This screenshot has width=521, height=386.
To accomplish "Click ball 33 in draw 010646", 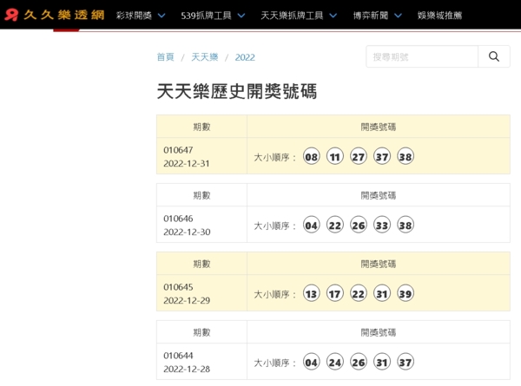I will pos(382,226).
